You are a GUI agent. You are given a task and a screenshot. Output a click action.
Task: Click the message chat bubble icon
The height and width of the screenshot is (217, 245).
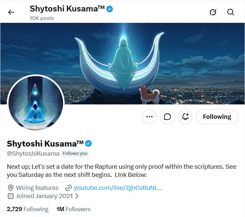(x=168, y=117)
